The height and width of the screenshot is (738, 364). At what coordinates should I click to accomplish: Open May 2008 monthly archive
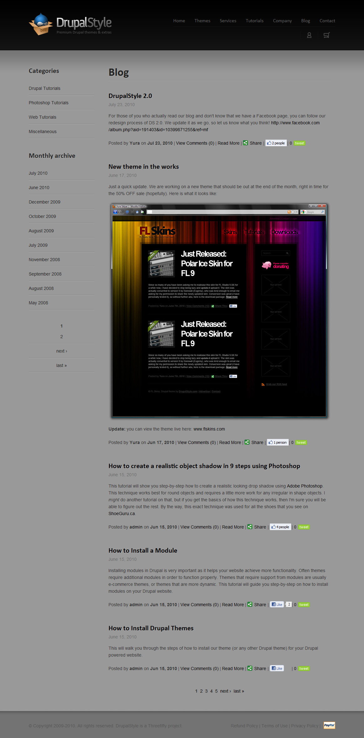click(x=38, y=303)
